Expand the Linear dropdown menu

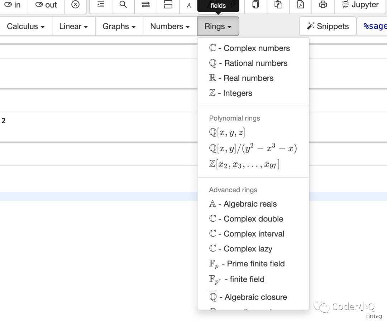pos(73,26)
